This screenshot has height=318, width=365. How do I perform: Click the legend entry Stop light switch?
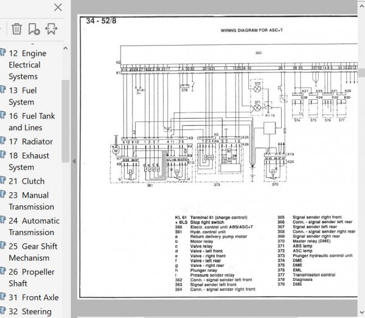[x=207, y=222]
